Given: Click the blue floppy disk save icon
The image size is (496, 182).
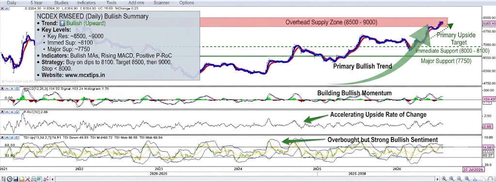Looking at the screenshot, I should coord(16,179).
